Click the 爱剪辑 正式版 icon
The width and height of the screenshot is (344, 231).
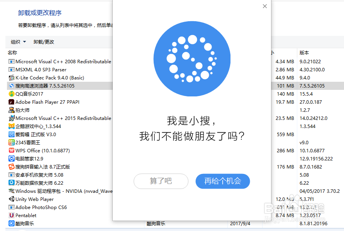(11, 134)
